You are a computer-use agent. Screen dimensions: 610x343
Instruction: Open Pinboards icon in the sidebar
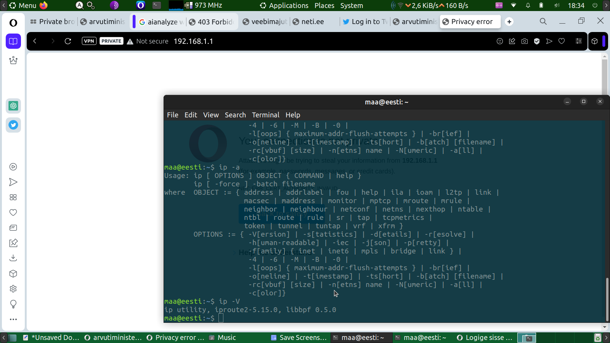point(13,243)
